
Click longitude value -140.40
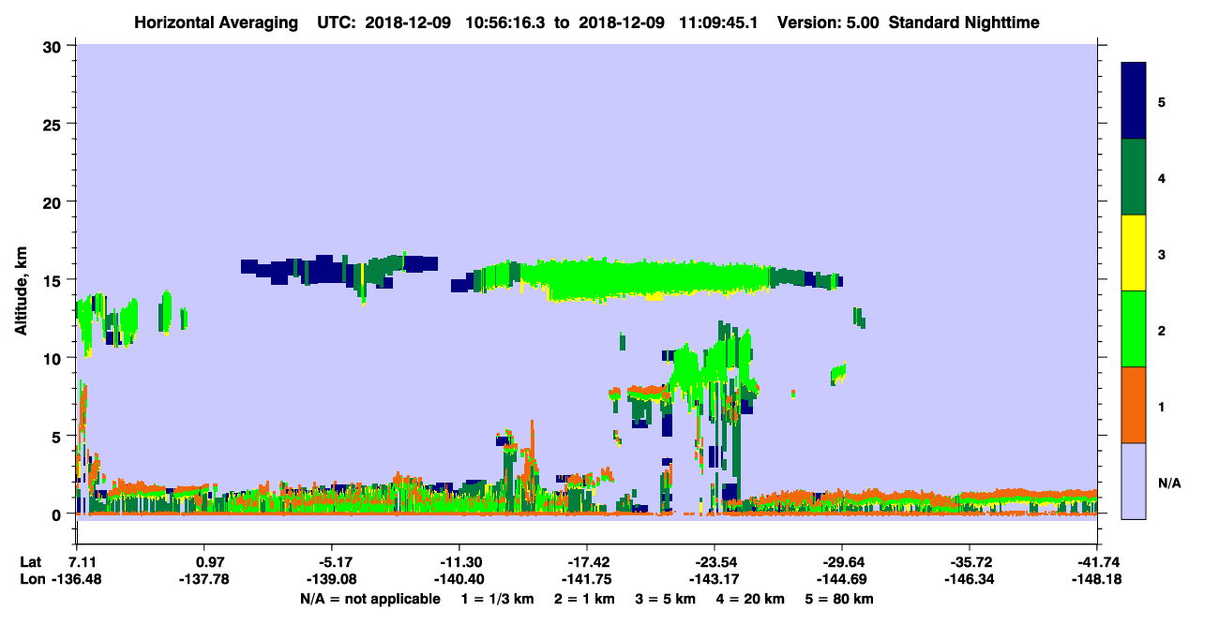click(459, 580)
